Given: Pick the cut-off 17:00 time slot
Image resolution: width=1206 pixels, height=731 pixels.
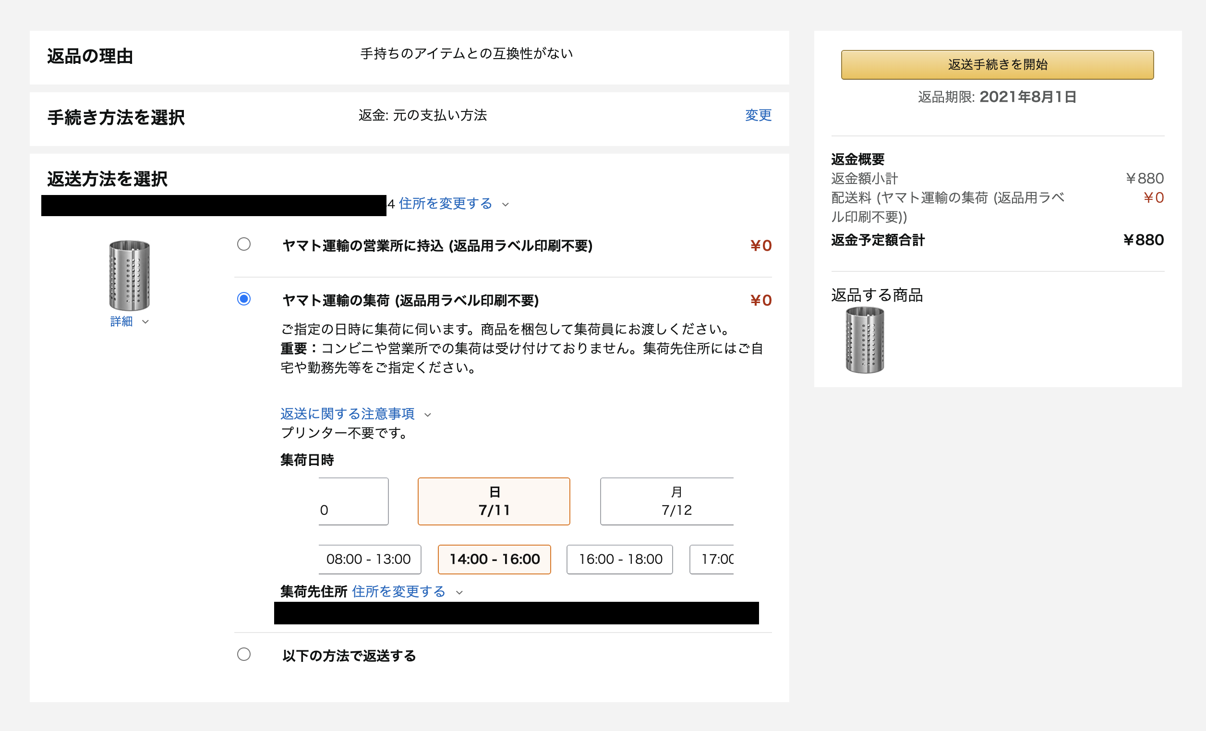Looking at the screenshot, I should coord(712,559).
